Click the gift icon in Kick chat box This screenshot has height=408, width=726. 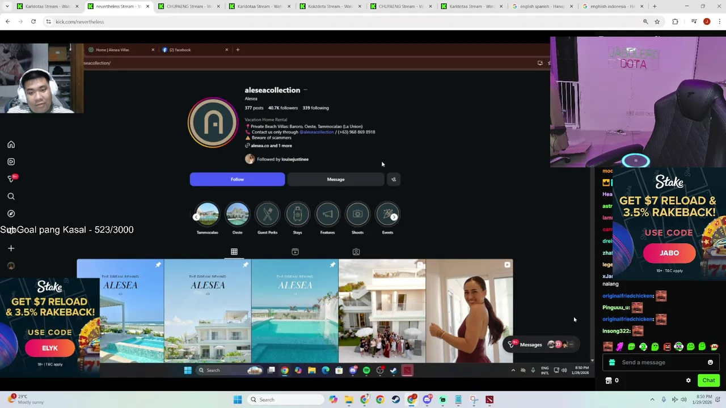coord(611,362)
